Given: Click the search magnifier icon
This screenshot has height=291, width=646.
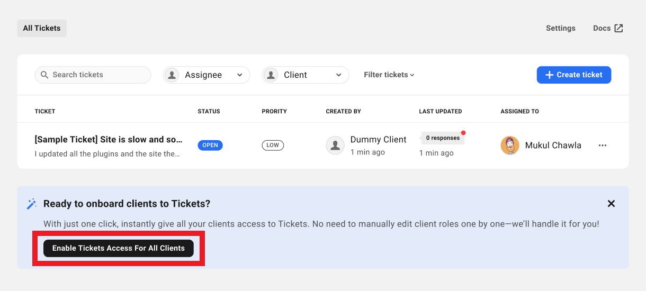Looking at the screenshot, I should tap(44, 75).
